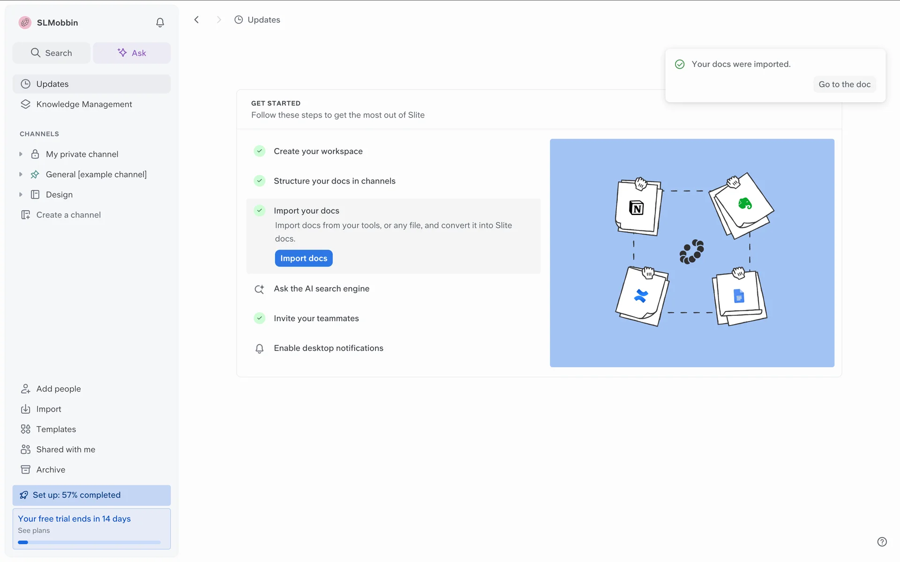Open Knowledge Management in the sidebar

click(x=84, y=104)
